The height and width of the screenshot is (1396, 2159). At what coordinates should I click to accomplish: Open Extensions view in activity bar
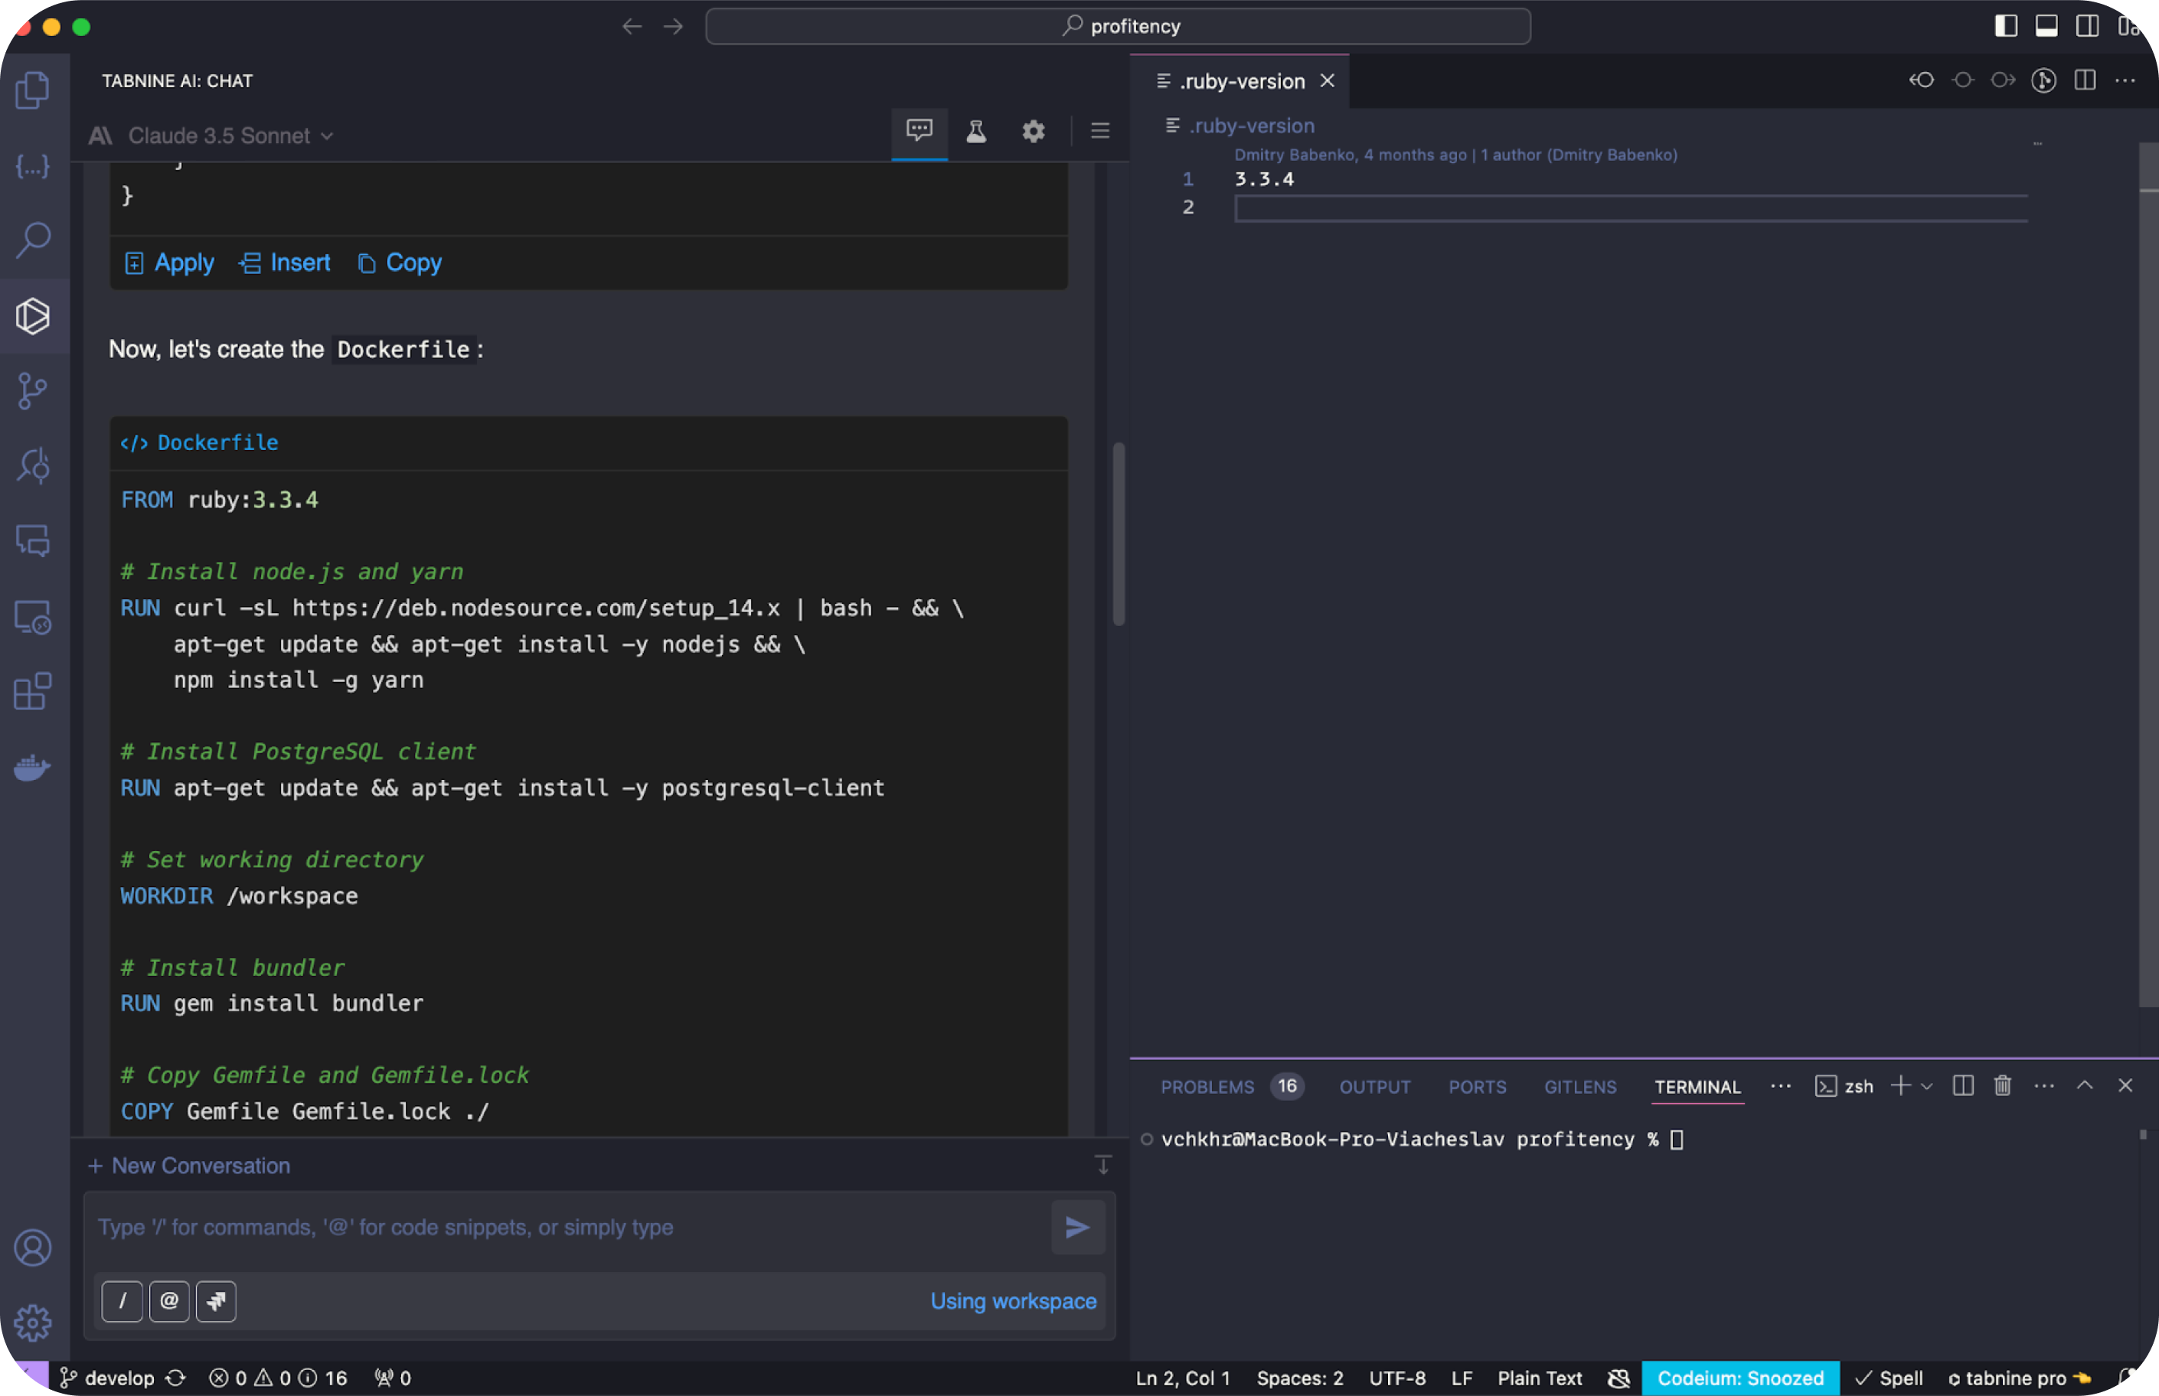pyautogui.click(x=34, y=693)
